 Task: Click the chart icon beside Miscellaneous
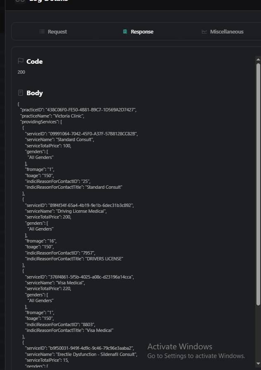(x=204, y=31)
